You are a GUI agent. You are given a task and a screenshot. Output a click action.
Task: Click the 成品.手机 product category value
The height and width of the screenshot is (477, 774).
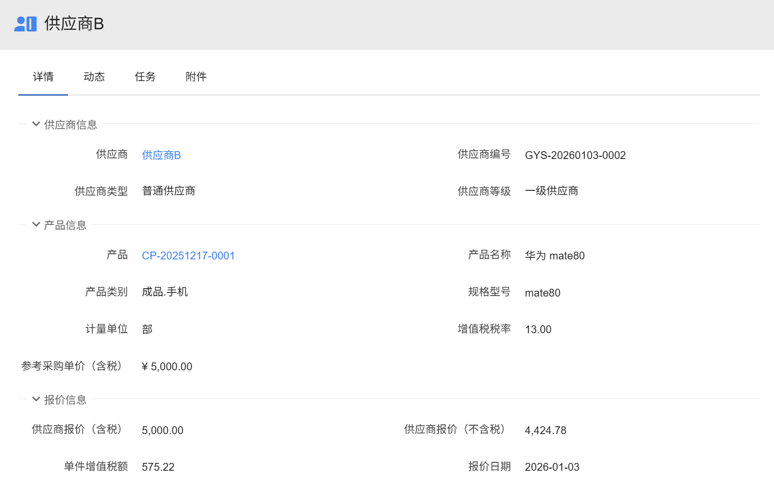coord(165,292)
